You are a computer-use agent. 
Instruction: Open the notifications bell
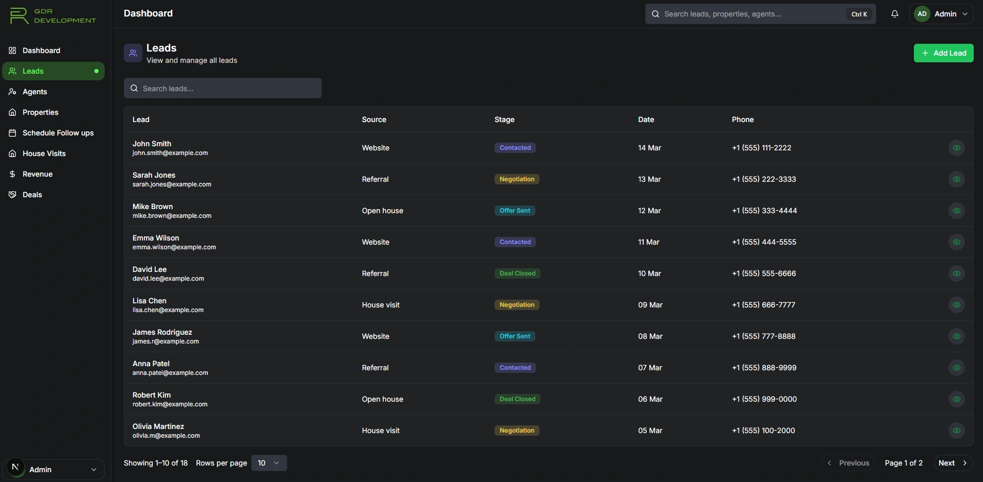(895, 14)
